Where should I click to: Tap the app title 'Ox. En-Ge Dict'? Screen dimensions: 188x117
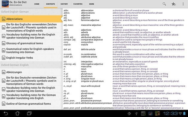coord(18,2)
